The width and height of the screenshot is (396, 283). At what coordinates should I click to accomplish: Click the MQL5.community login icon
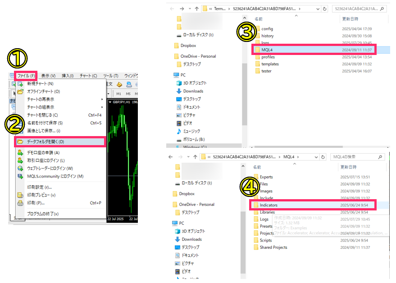pyautogui.click(x=20, y=176)
